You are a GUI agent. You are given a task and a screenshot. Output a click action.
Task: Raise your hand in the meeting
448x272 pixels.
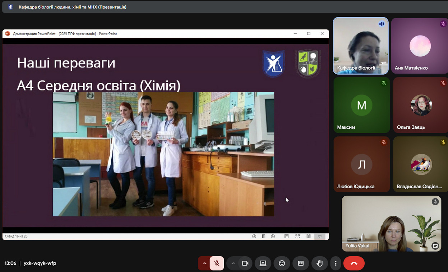click(319, 263)
